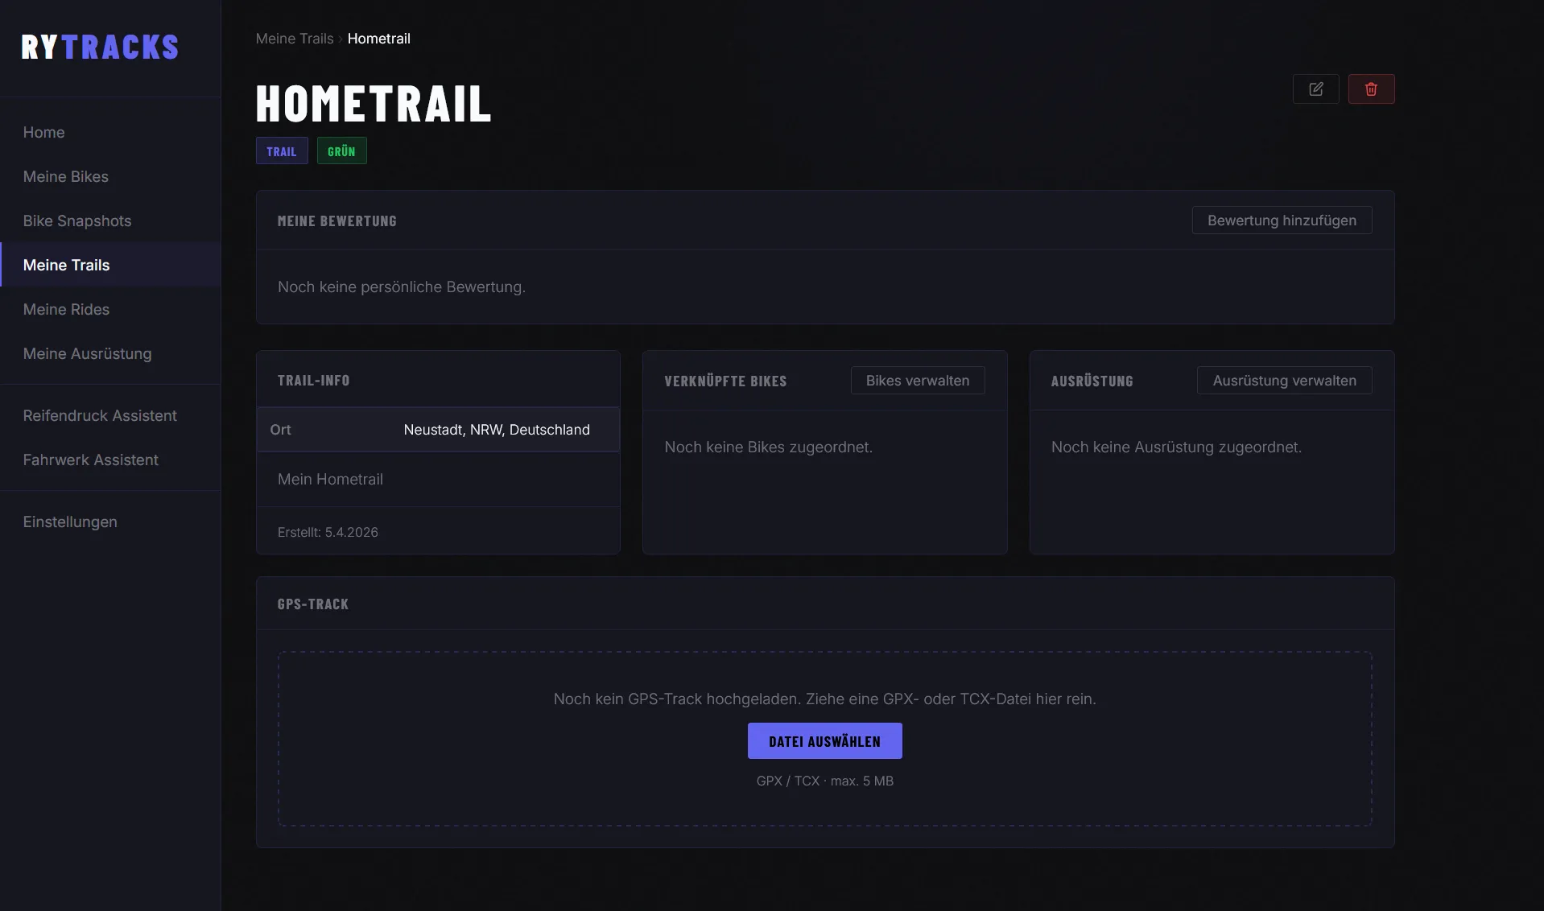1544x911 pixels.
Task: Open the Fahrwerk Assistent
Action: 91,460
